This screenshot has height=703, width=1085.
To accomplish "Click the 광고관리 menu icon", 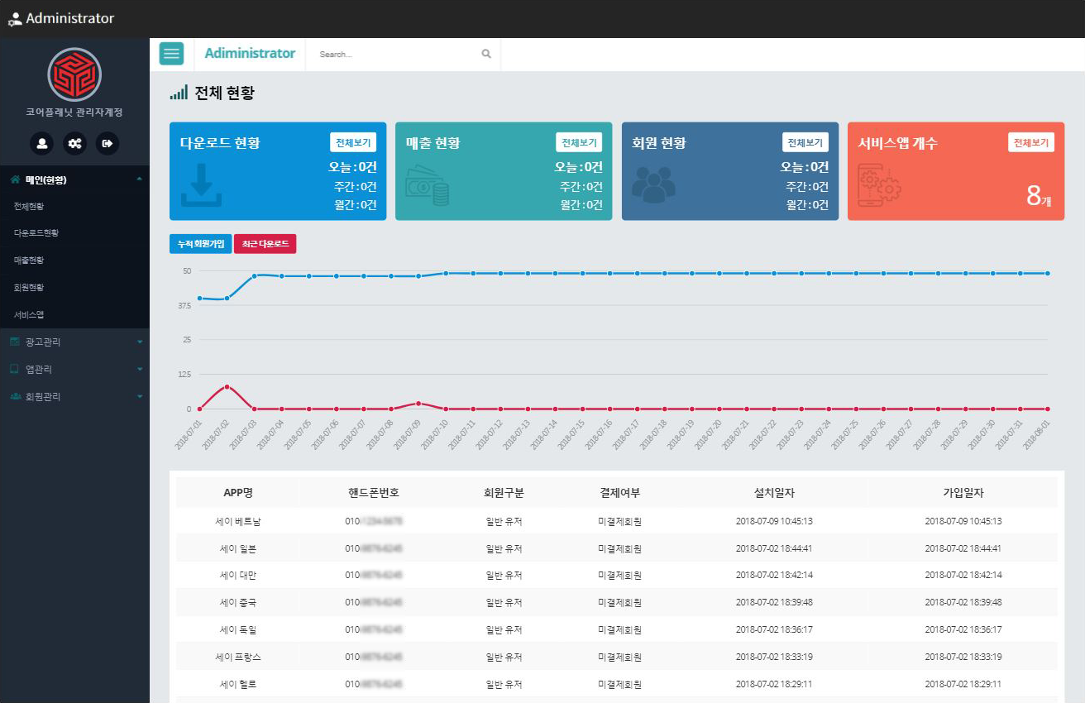I will pos(15,342).
